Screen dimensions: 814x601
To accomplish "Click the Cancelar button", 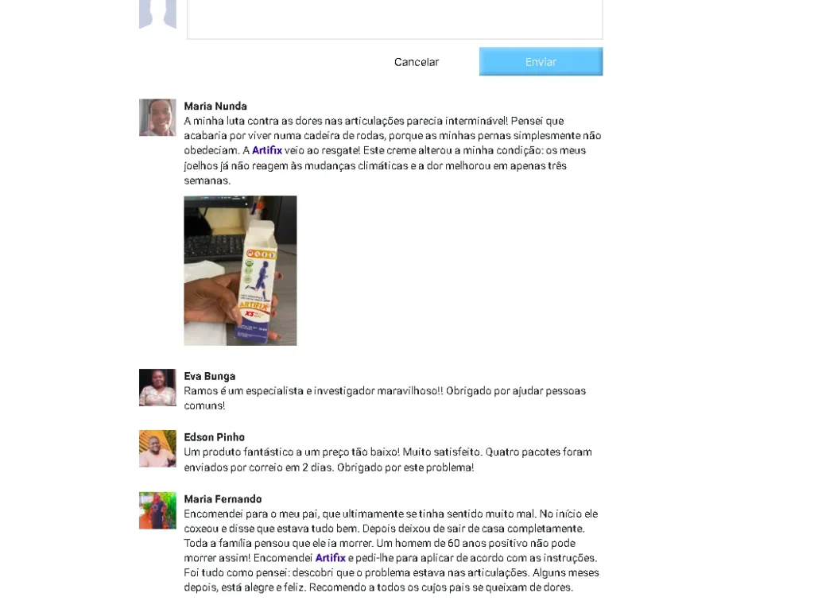I will tap(417, 62).
